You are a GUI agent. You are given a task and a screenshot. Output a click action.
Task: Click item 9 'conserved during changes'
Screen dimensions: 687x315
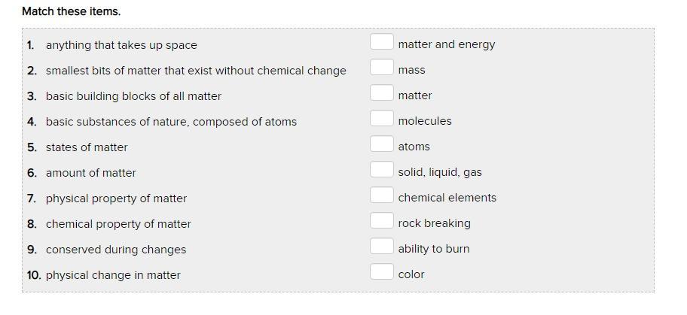point(116,250)
